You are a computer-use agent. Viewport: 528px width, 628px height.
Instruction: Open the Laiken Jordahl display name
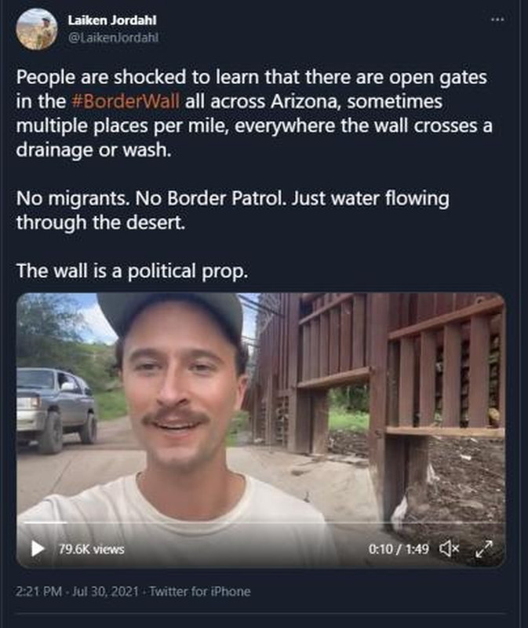(x=112, y=20)
